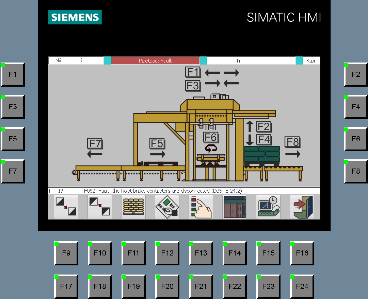Click the on-screen F3 label by arrows
Viewport: 368px width, 299px height.
tap(193, 86)
